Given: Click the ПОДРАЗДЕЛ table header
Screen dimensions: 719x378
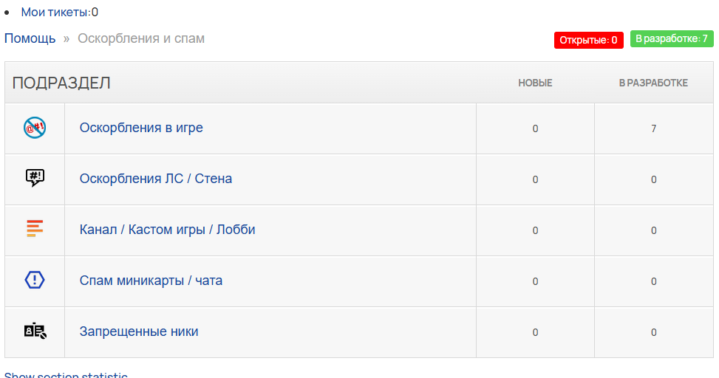Looking at the screenshot, I should 61,83.
